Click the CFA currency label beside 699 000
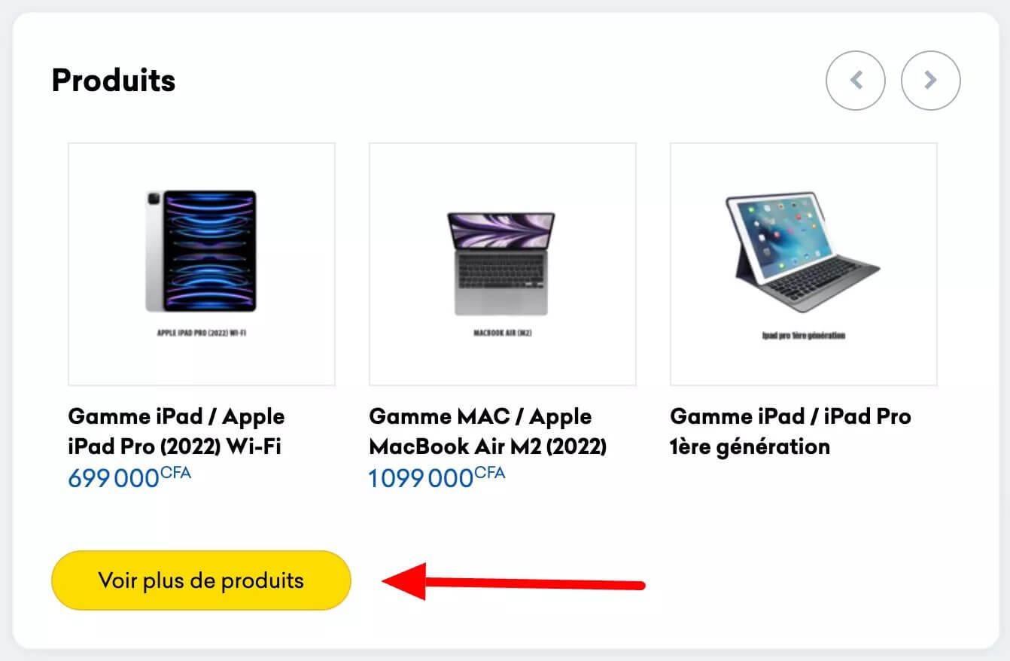 (x=175, y=474)
